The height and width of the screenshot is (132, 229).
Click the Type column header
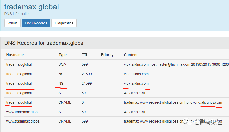pos(62,55)
